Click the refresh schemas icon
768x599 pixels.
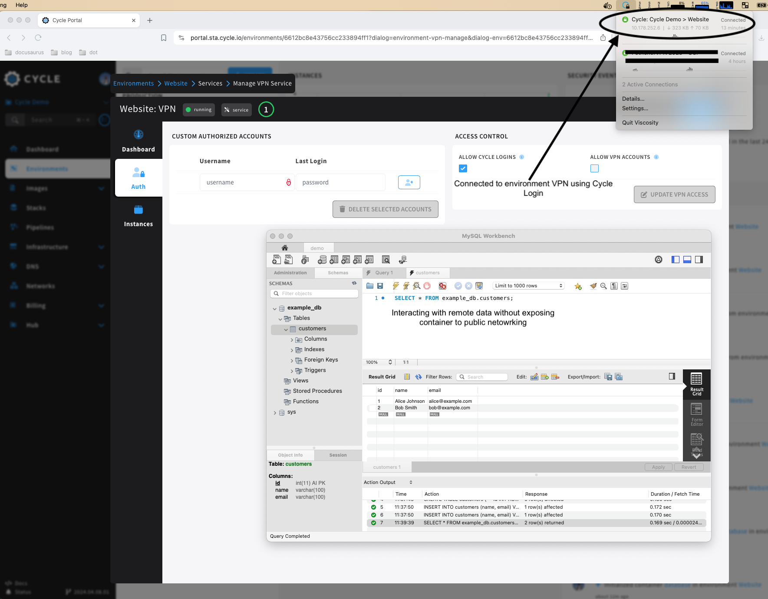(x=354, y=283)
